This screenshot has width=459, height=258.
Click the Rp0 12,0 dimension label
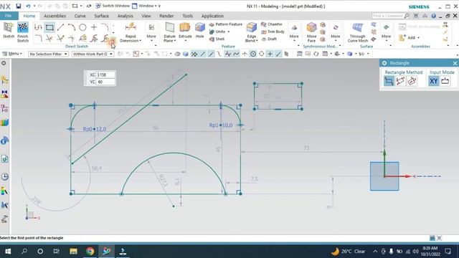point(95,129)
